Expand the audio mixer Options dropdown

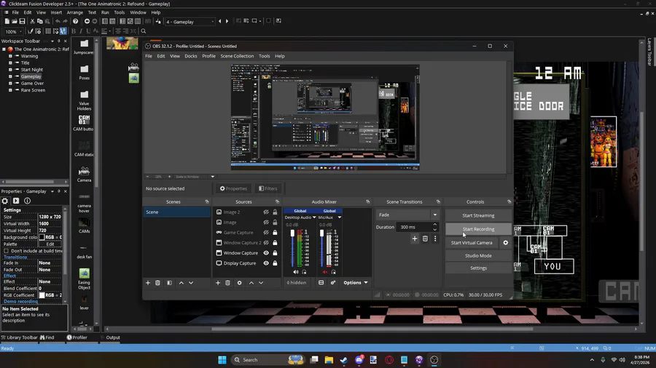pos(356,283)
